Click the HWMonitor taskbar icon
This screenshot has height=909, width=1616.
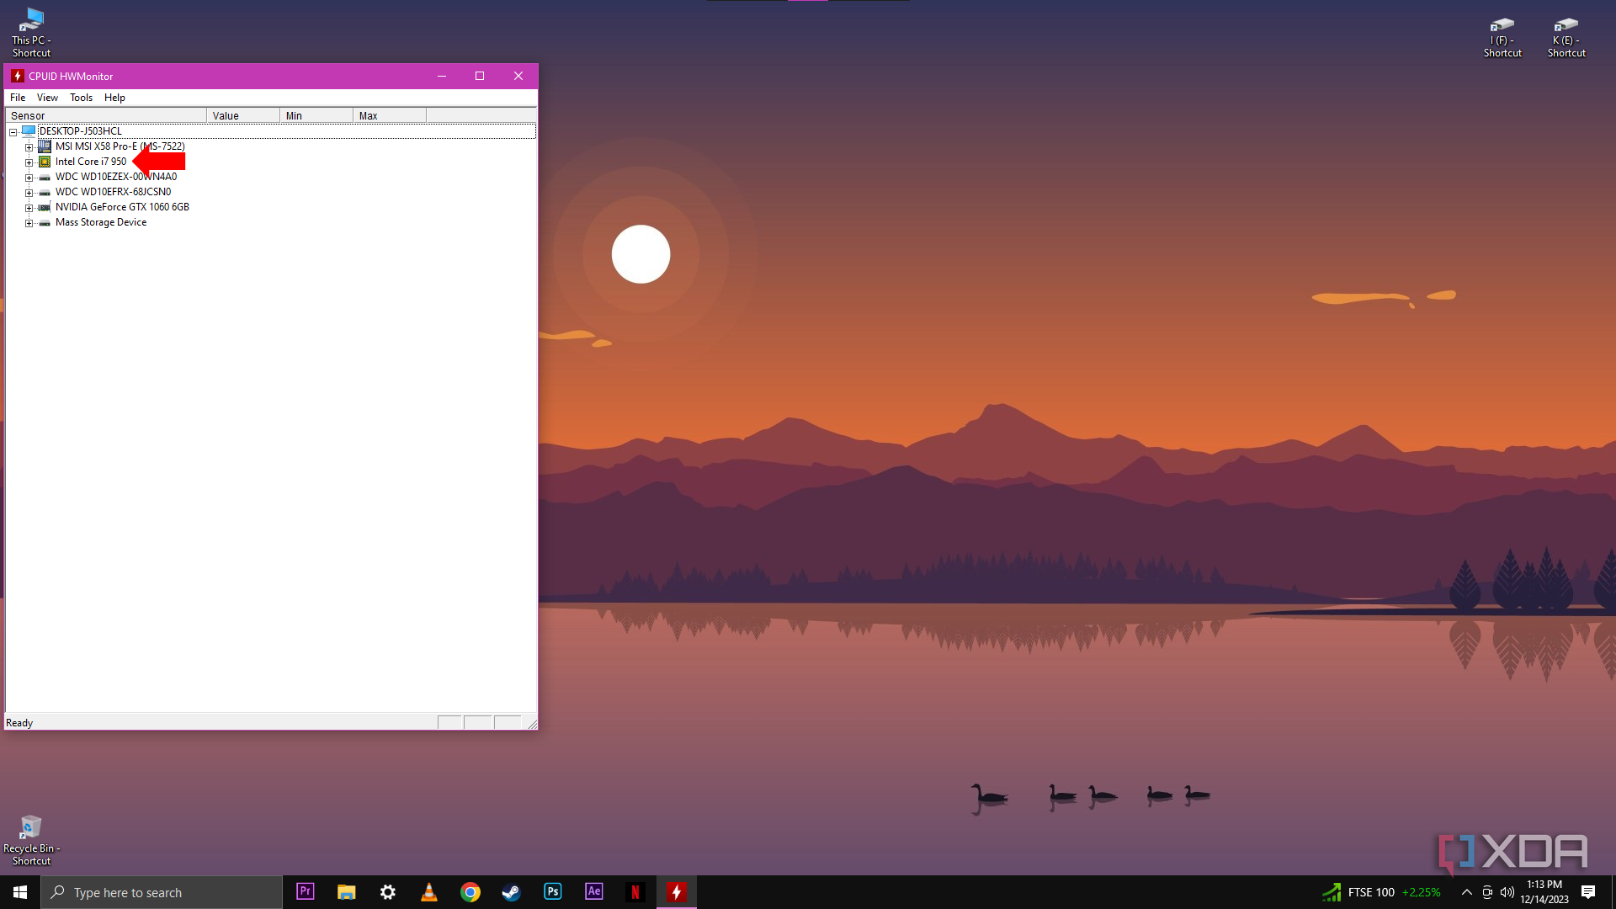(x=677, y=891)
